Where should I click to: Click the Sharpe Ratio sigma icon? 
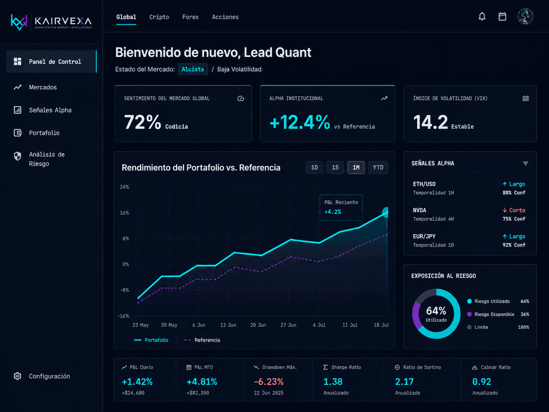(325, 367)
